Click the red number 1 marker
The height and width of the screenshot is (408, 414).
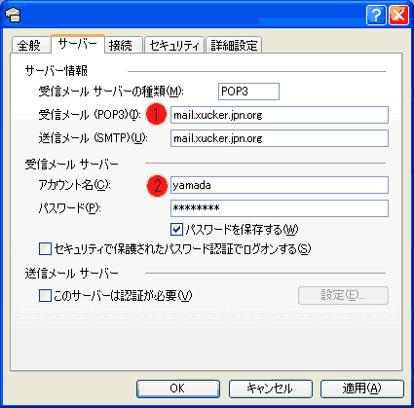156,115
